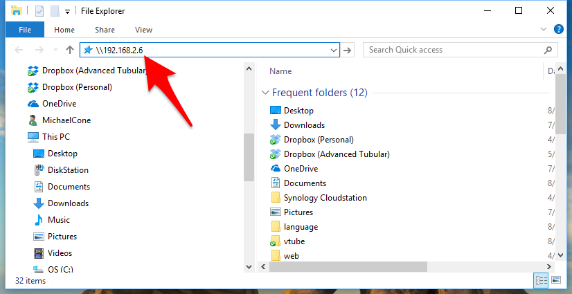Open the Share ribbon tab

[105, 30]
